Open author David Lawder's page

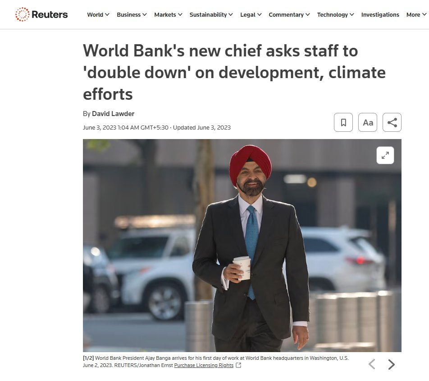[x=113, y=113]
